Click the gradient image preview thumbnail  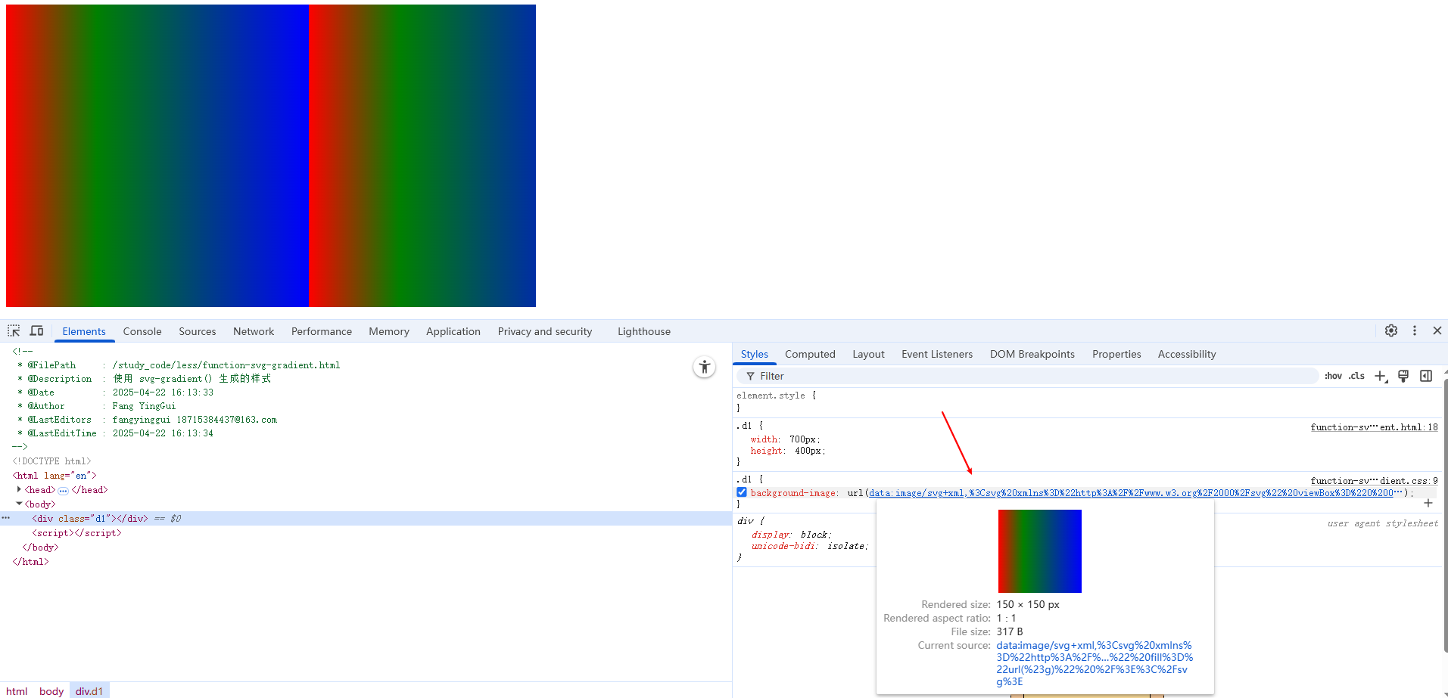click(x=1039, y=551)
